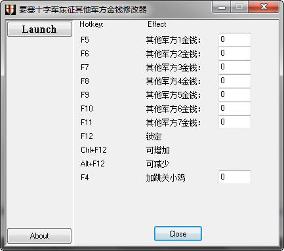
Task: Click the Alt+F12 hotkey label
Action: click(92, 164)
